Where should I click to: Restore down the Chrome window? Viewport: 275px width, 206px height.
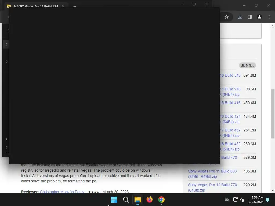pyautogui.click(x=256, y=5)
